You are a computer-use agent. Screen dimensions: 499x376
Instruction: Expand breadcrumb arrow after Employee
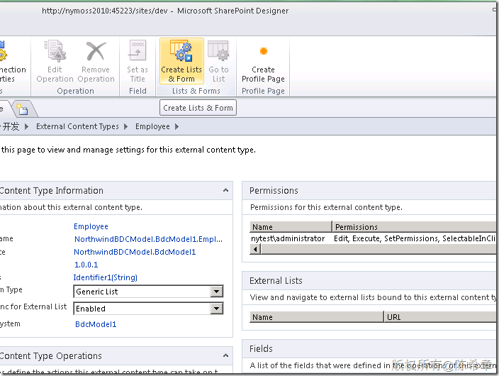tap(177, 126)
